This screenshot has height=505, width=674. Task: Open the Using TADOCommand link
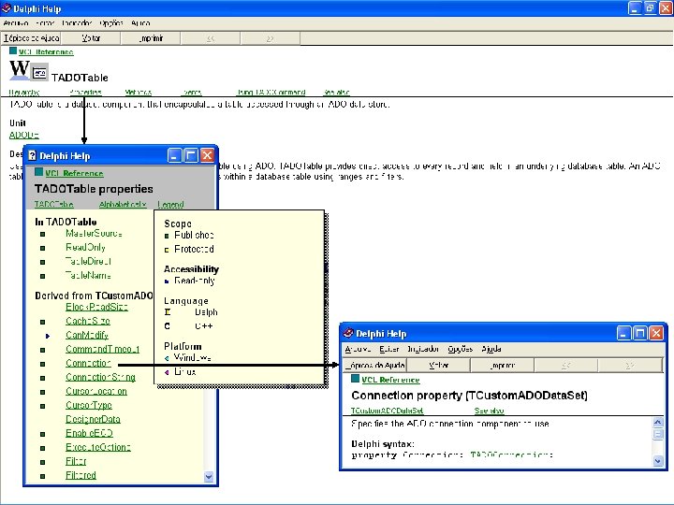pos(271,92)
